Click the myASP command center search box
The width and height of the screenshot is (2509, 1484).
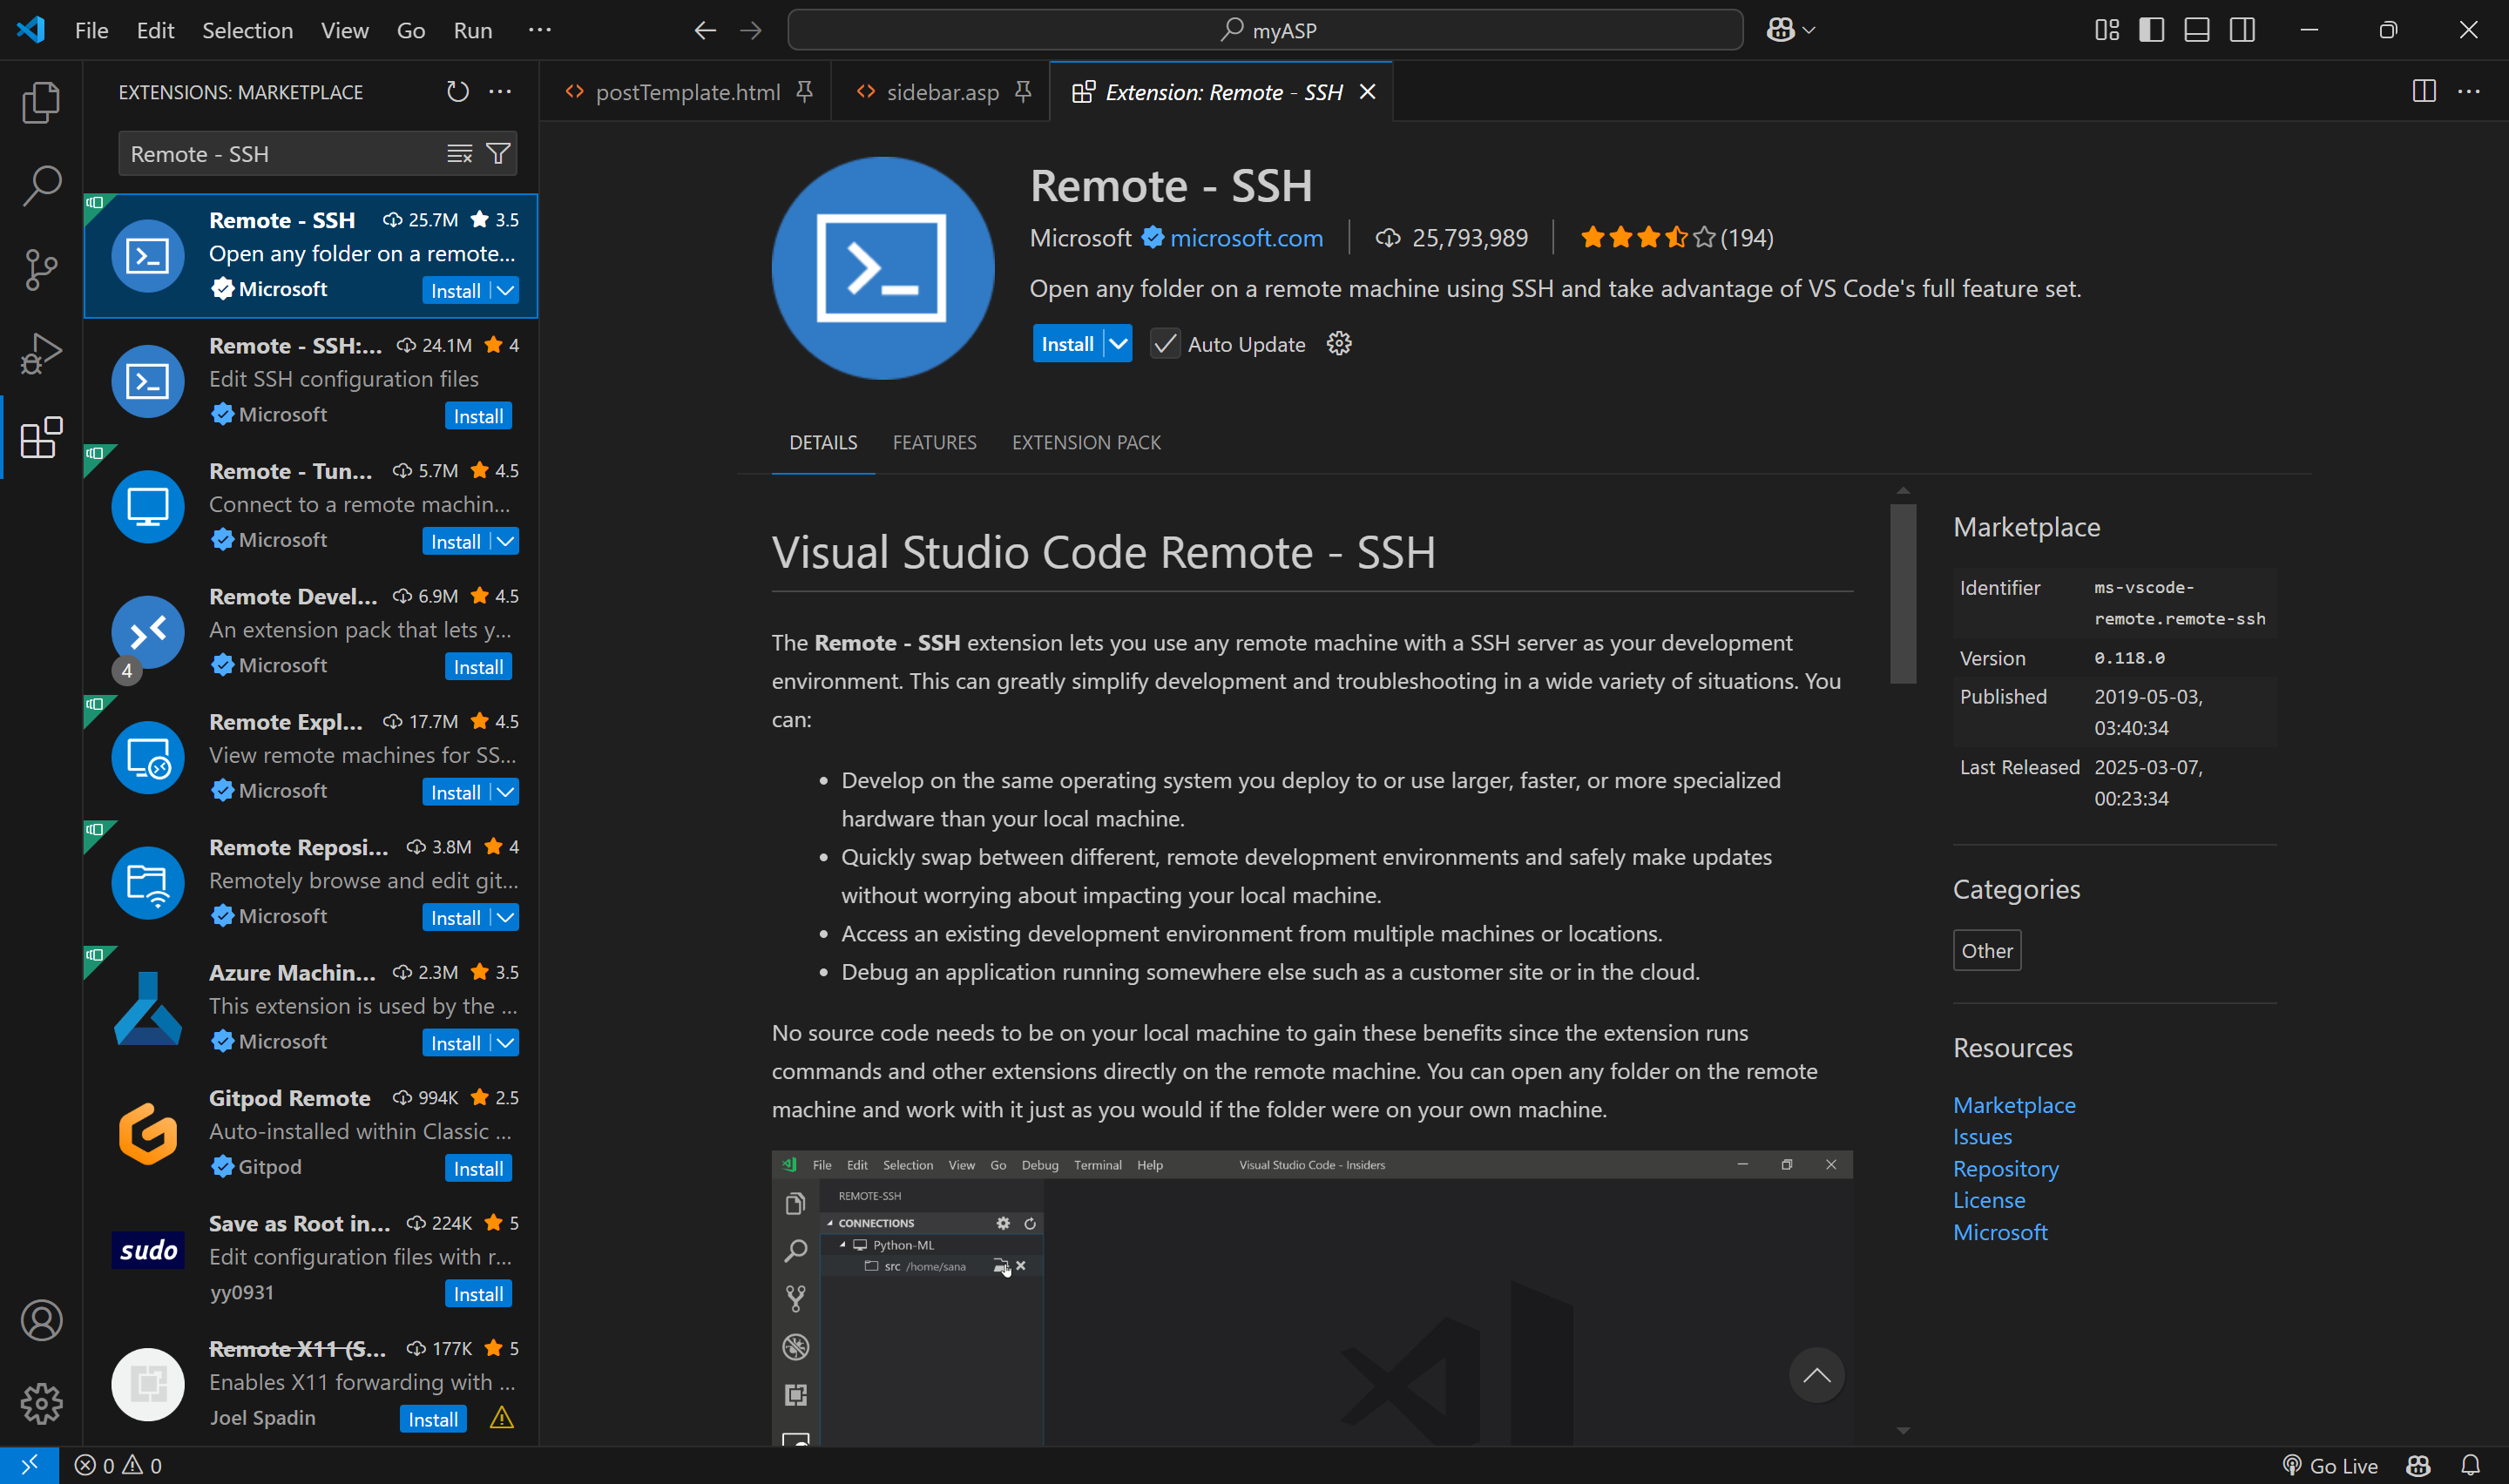[1265, 30]
